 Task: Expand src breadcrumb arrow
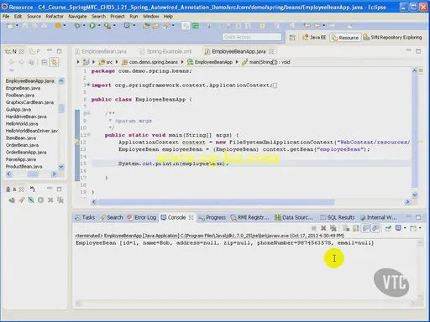[x=117, y=62]
